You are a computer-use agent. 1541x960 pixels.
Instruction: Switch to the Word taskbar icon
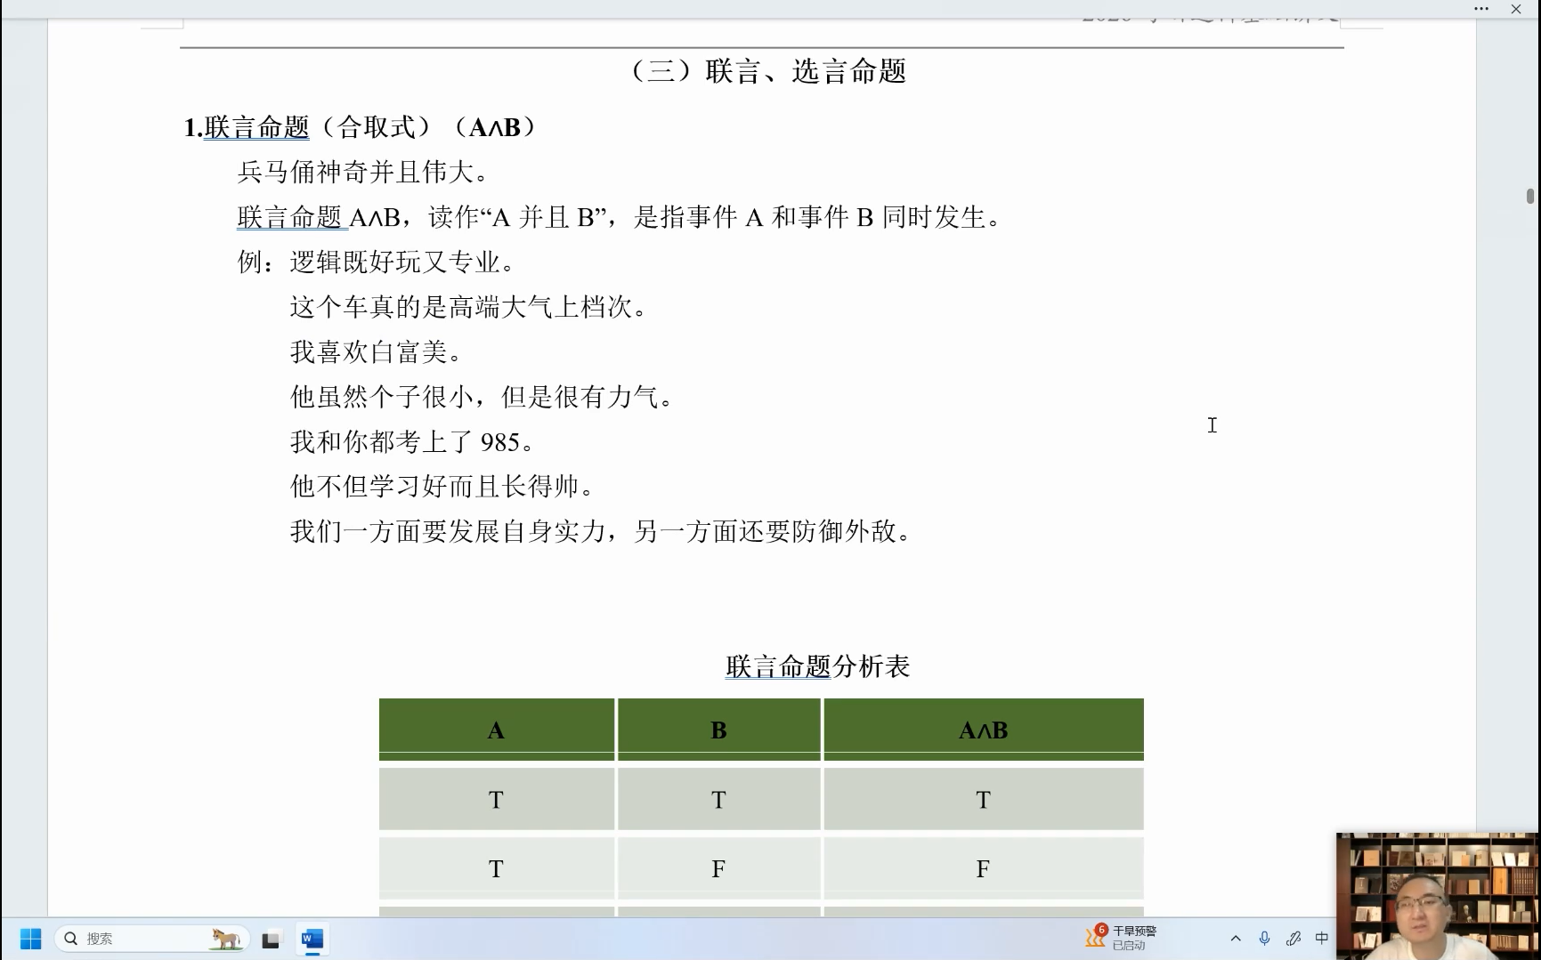coord(312,939)
